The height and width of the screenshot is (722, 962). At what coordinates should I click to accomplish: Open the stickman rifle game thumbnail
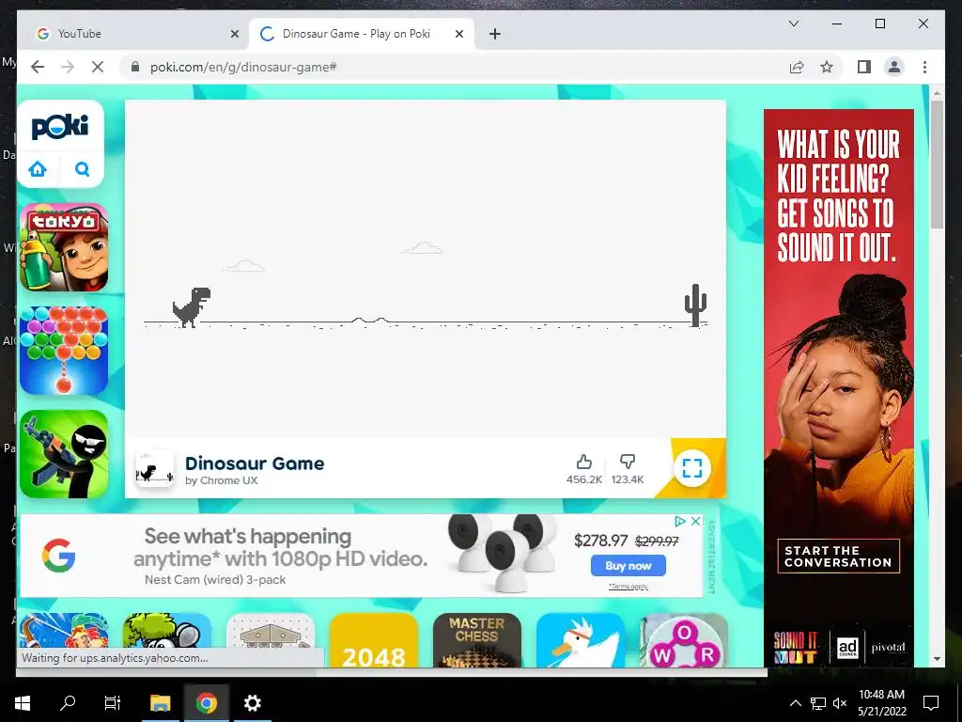click(64, 454)
